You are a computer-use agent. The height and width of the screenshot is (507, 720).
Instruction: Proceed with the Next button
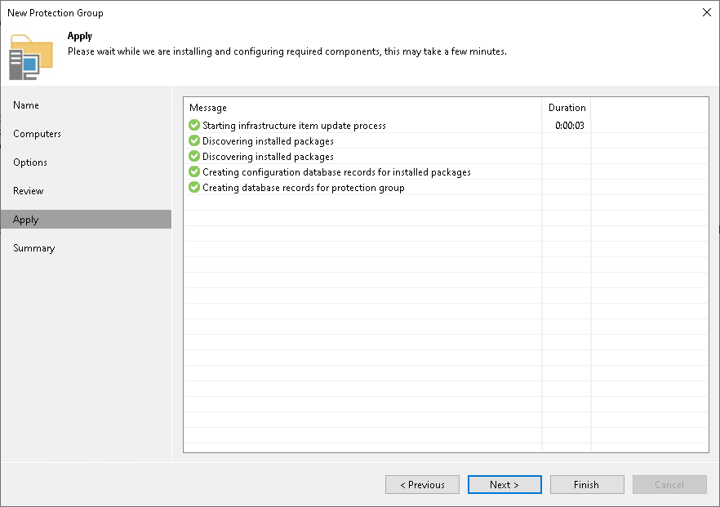coord(504,484)
